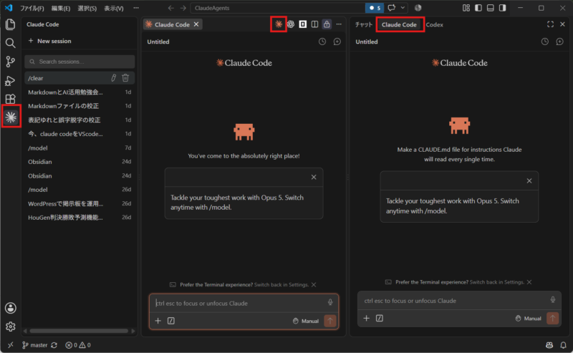The image size is (573, 353).
Task: Click Switch back in Settings link, right panel
Action: pos(496,282)
